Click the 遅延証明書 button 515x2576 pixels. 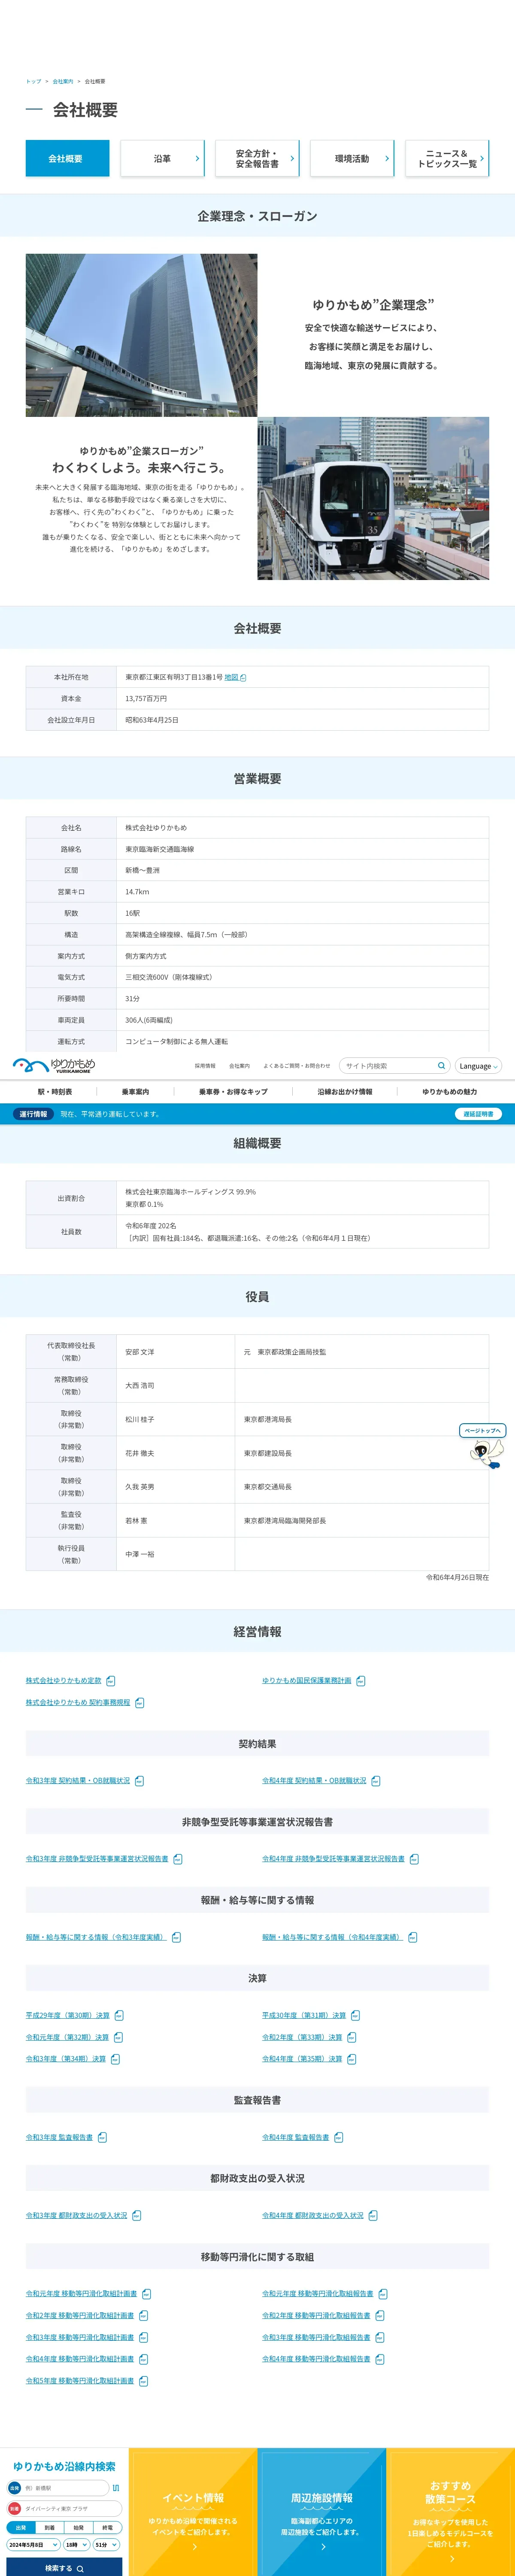[x=478, y=1114]
